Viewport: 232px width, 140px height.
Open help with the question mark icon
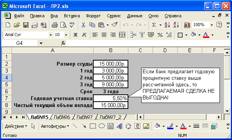[219, 25]
